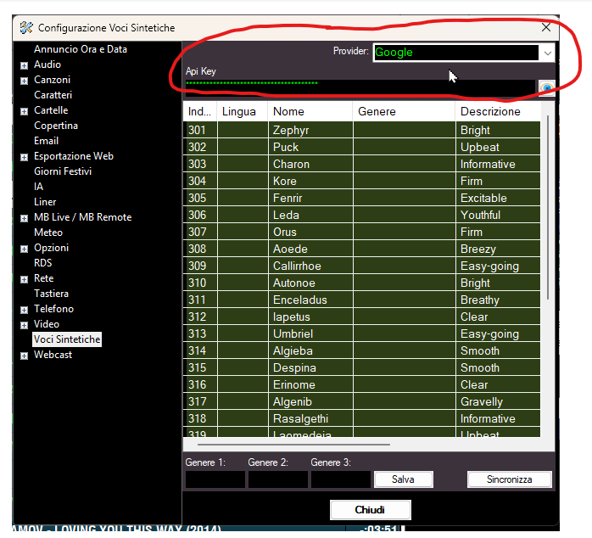Expand the Canzoni tree node
Viewport: 592px width, 538px height.
pos(24,81)
